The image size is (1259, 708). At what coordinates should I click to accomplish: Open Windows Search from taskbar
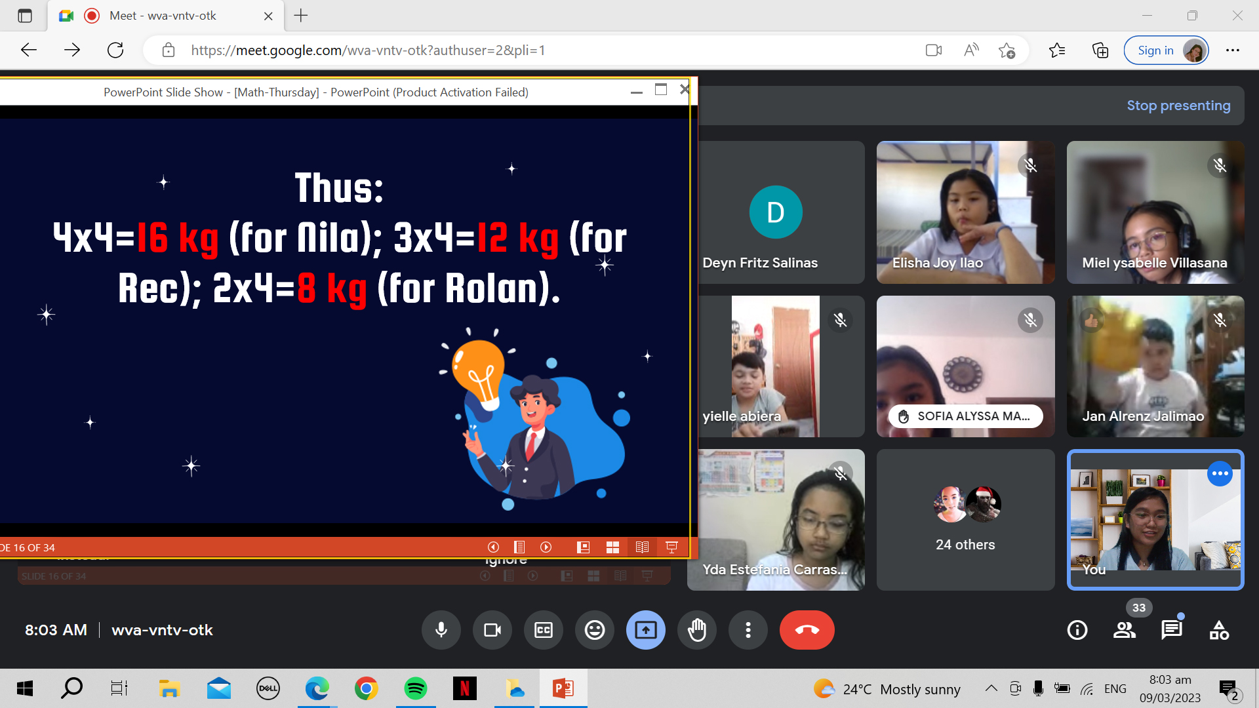pos(71,688)
